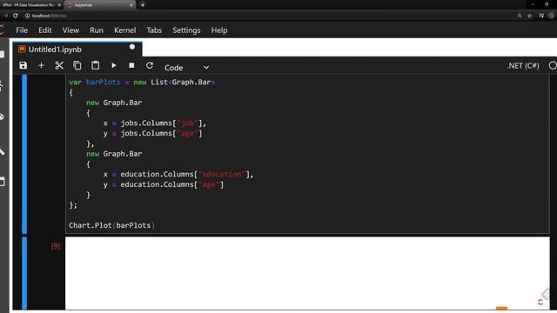Copy the selected cell using the copy icon
The width and height of the screenshot is (557, 313).
(77, 66)
